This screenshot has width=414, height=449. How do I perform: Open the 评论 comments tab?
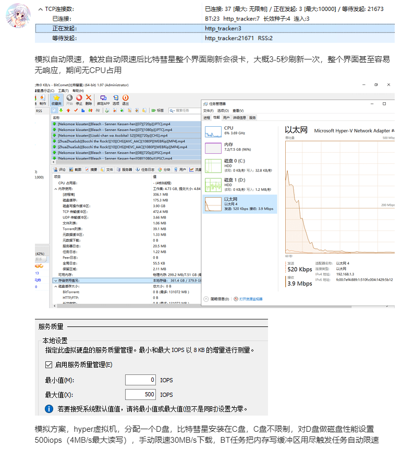coord(59,169)
